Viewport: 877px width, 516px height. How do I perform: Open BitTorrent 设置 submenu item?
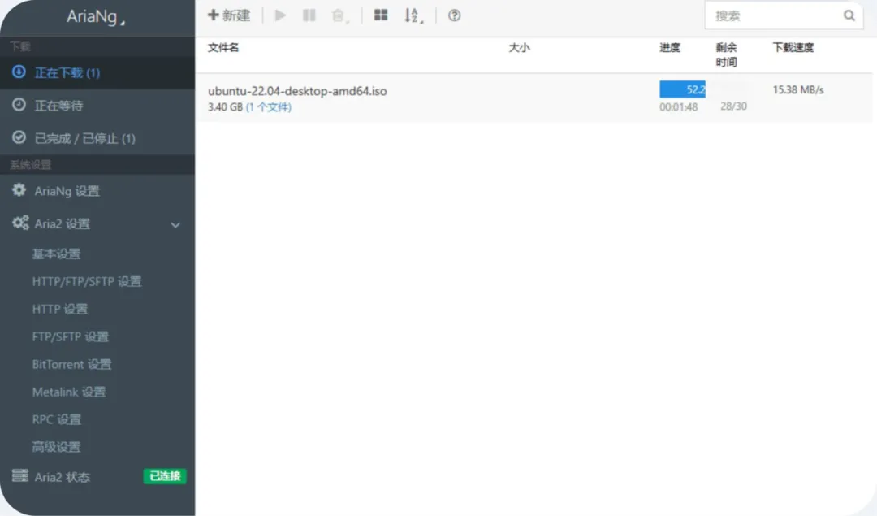coord(71,364)
